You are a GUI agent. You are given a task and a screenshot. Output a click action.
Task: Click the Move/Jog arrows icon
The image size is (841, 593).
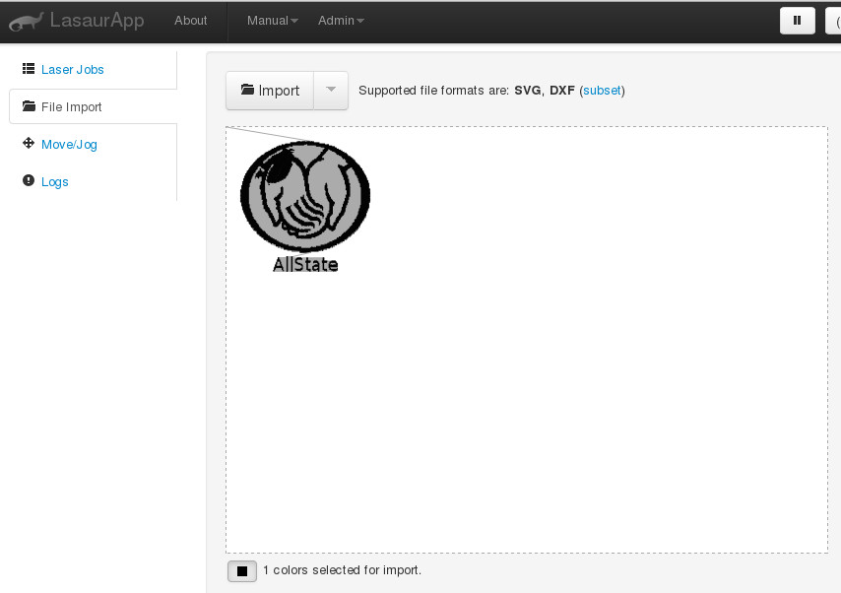[x=29, y=143]
